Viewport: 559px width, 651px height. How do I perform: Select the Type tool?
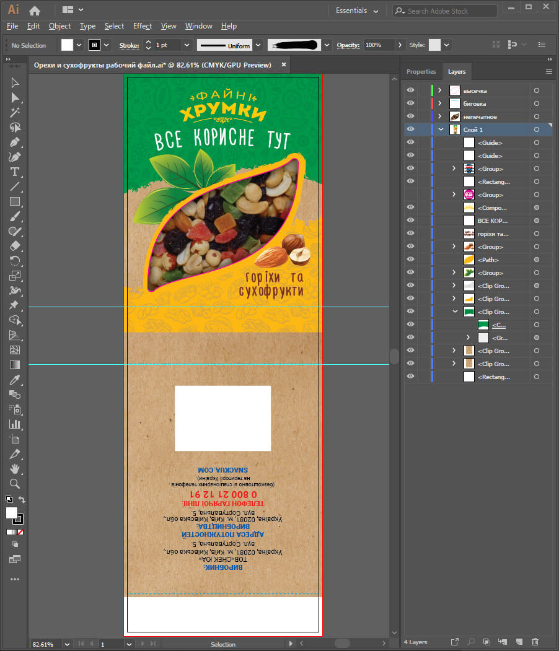[15, 172]
